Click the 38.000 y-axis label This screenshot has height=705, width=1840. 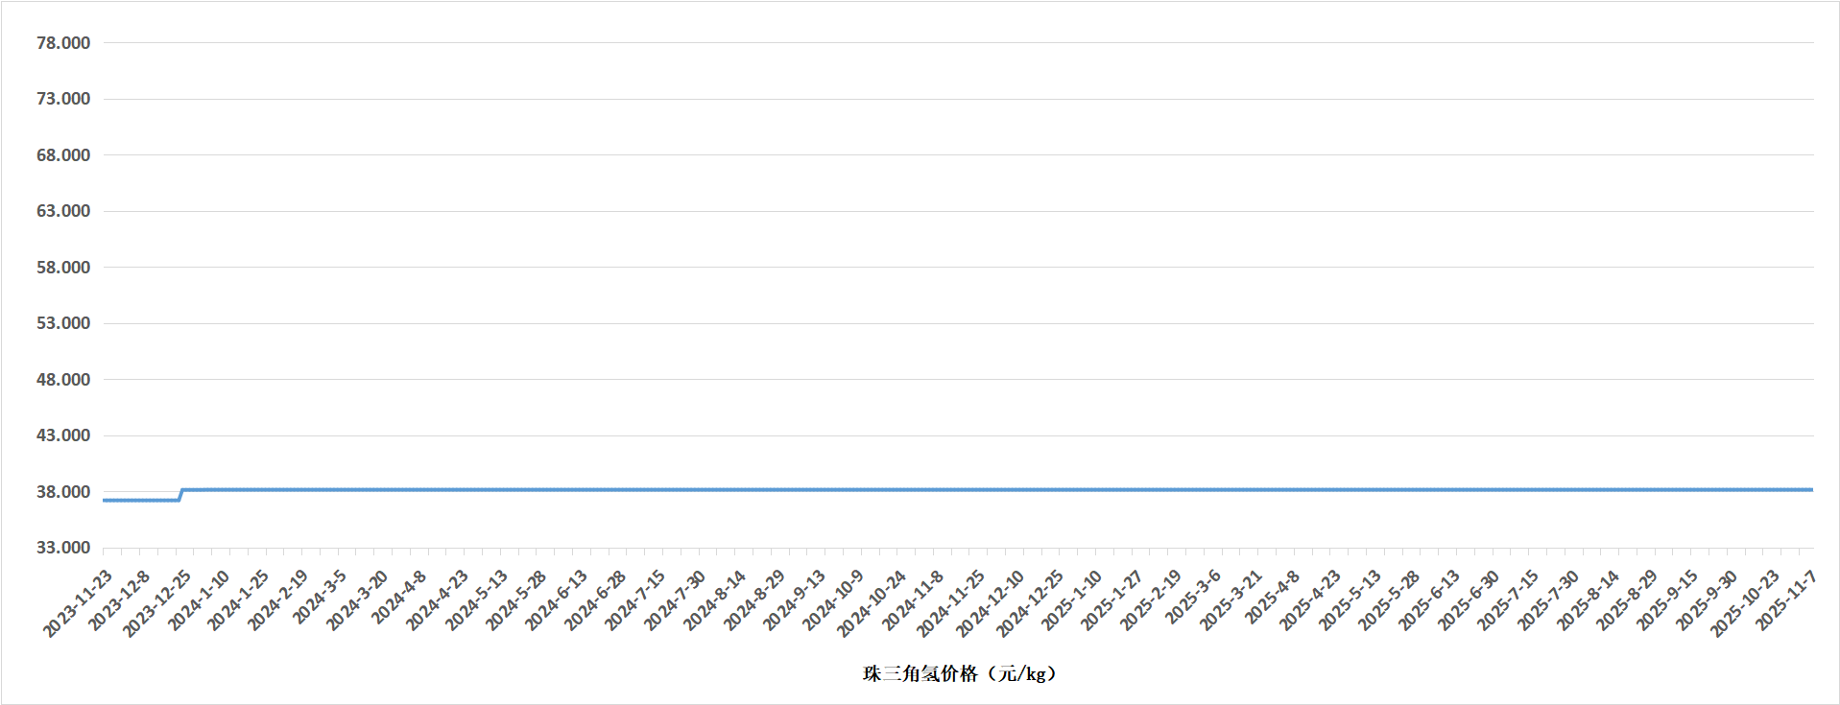click(63, 492)
